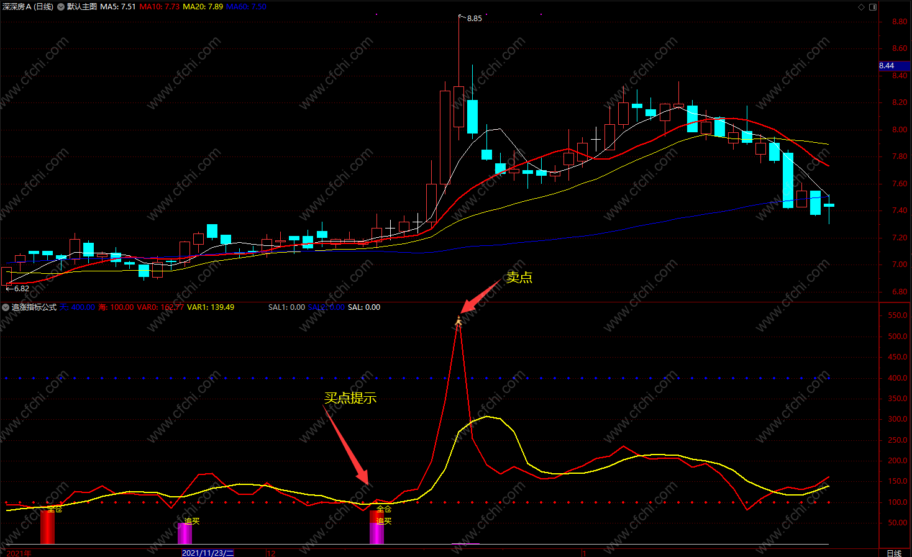912x557 pixels.
Task: Toggle the side panel icon at top right
Action: click(x=873, y=7)
